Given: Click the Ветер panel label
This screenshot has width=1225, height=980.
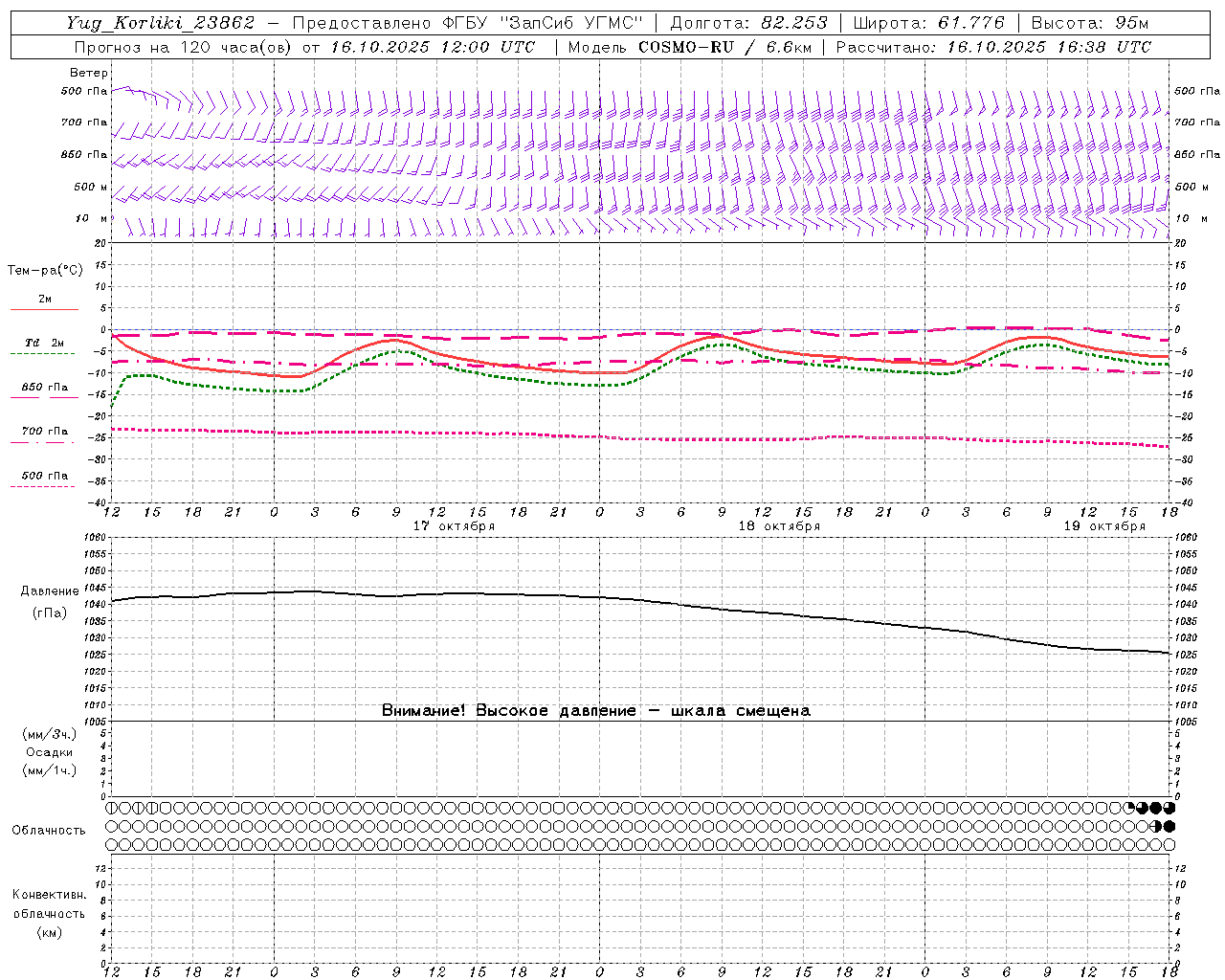Looking at the screenshot, I should tap(88, 73).
